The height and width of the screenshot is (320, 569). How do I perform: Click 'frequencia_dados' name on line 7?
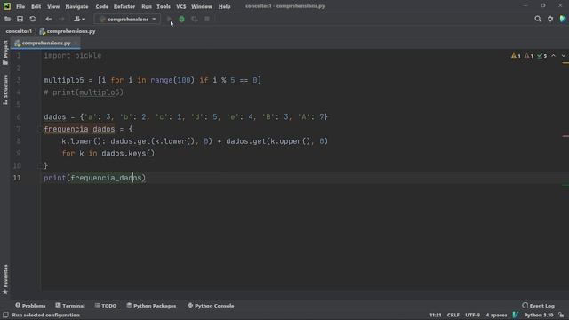(79, 129)
